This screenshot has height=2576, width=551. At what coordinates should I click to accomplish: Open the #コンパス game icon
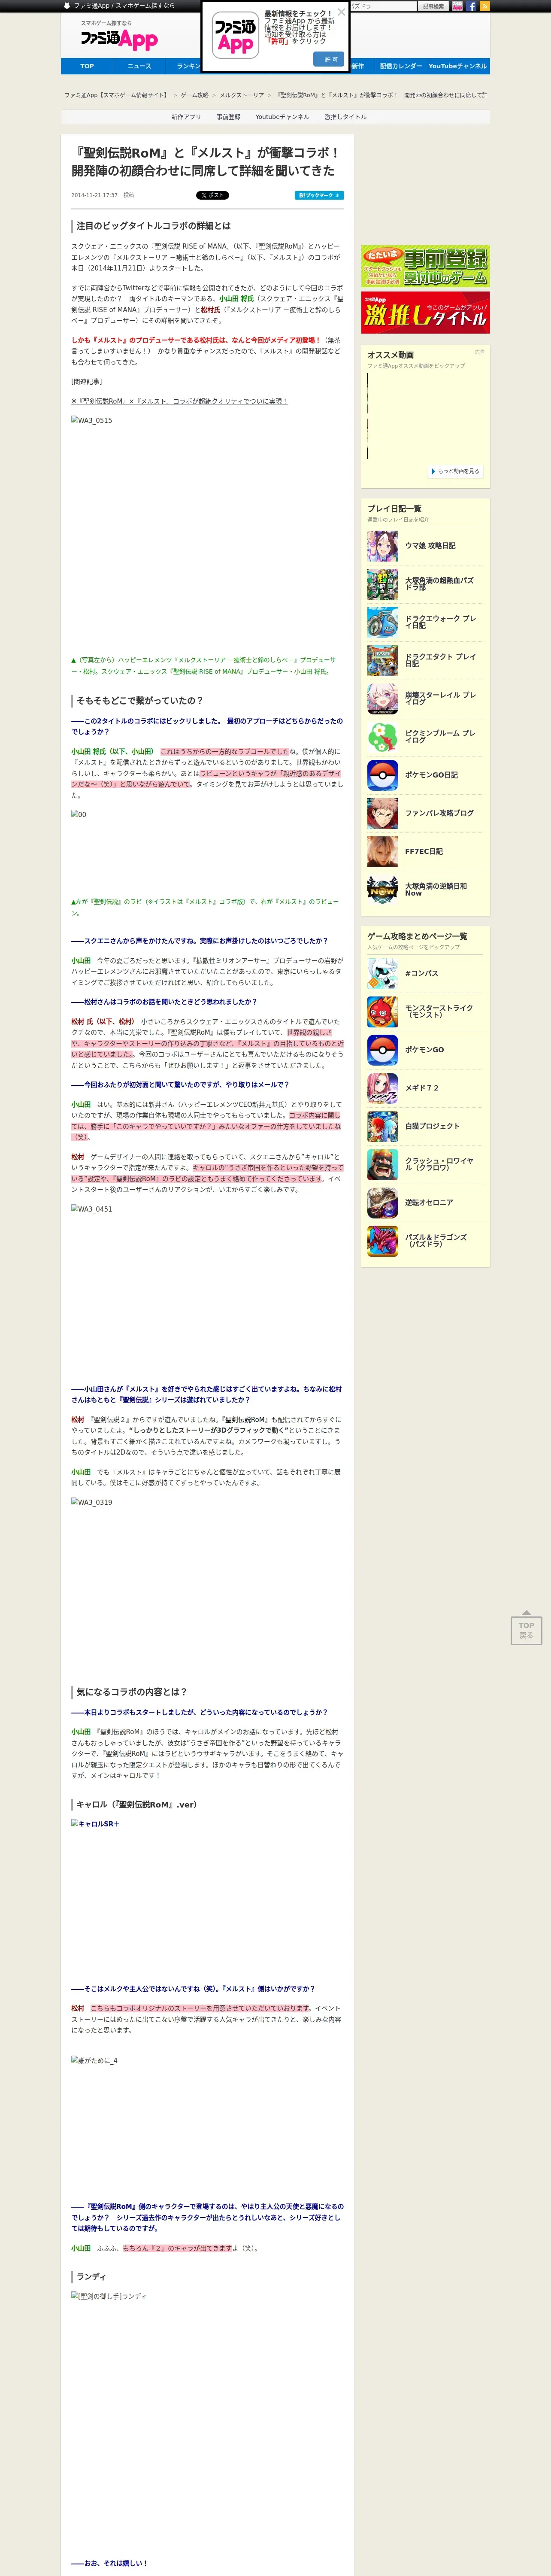[x=382, y=973]
